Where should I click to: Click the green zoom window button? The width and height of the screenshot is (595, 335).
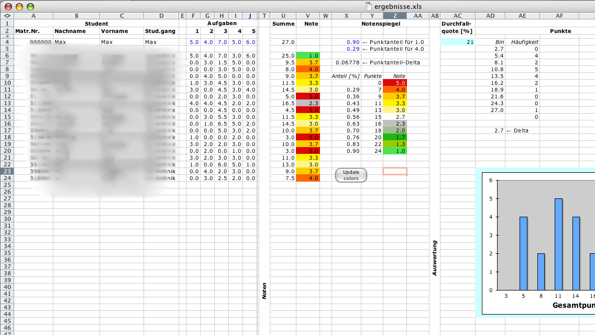30,7
